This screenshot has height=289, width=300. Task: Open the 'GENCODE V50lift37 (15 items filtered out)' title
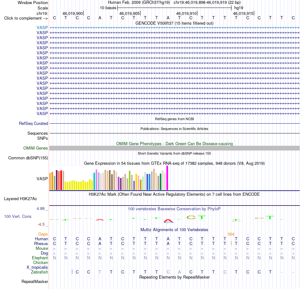point(174,23)
